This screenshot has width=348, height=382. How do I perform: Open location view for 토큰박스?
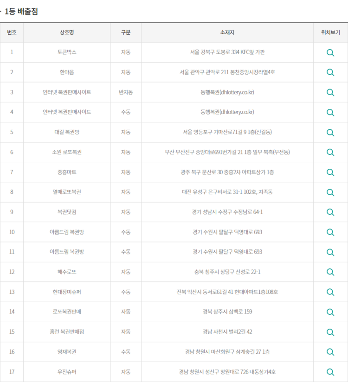(330, 52)
